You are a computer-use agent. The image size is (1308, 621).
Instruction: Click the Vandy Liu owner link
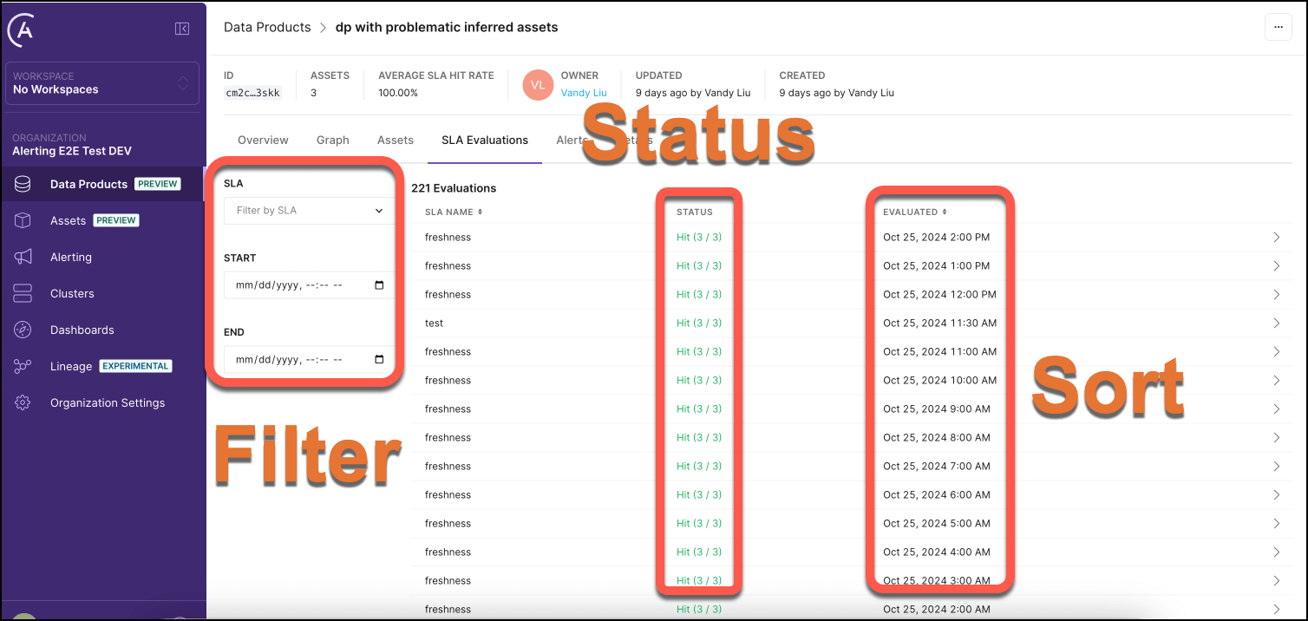point(584,93)
